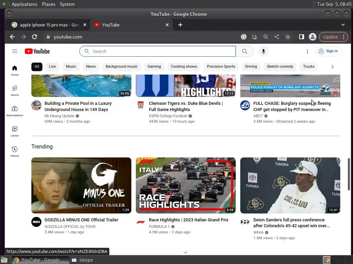Screen dimensions: 353x264
Task: Select the Live filter chip
Action: (x=52, y=66)
